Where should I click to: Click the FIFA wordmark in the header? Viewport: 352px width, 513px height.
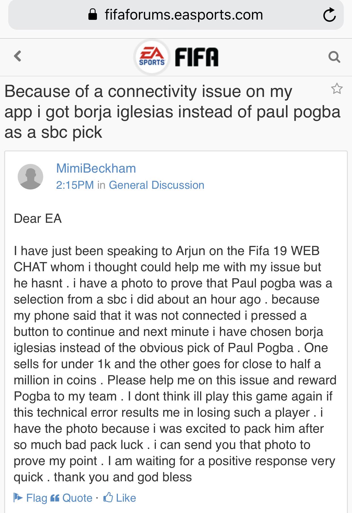pos(197,57)
